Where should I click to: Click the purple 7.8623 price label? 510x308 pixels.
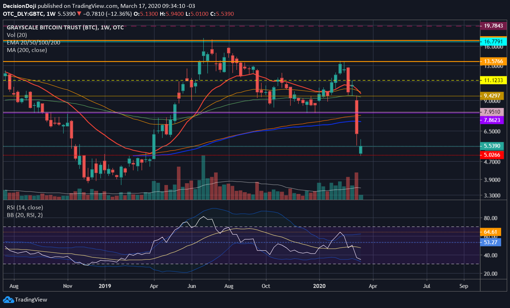492,120
